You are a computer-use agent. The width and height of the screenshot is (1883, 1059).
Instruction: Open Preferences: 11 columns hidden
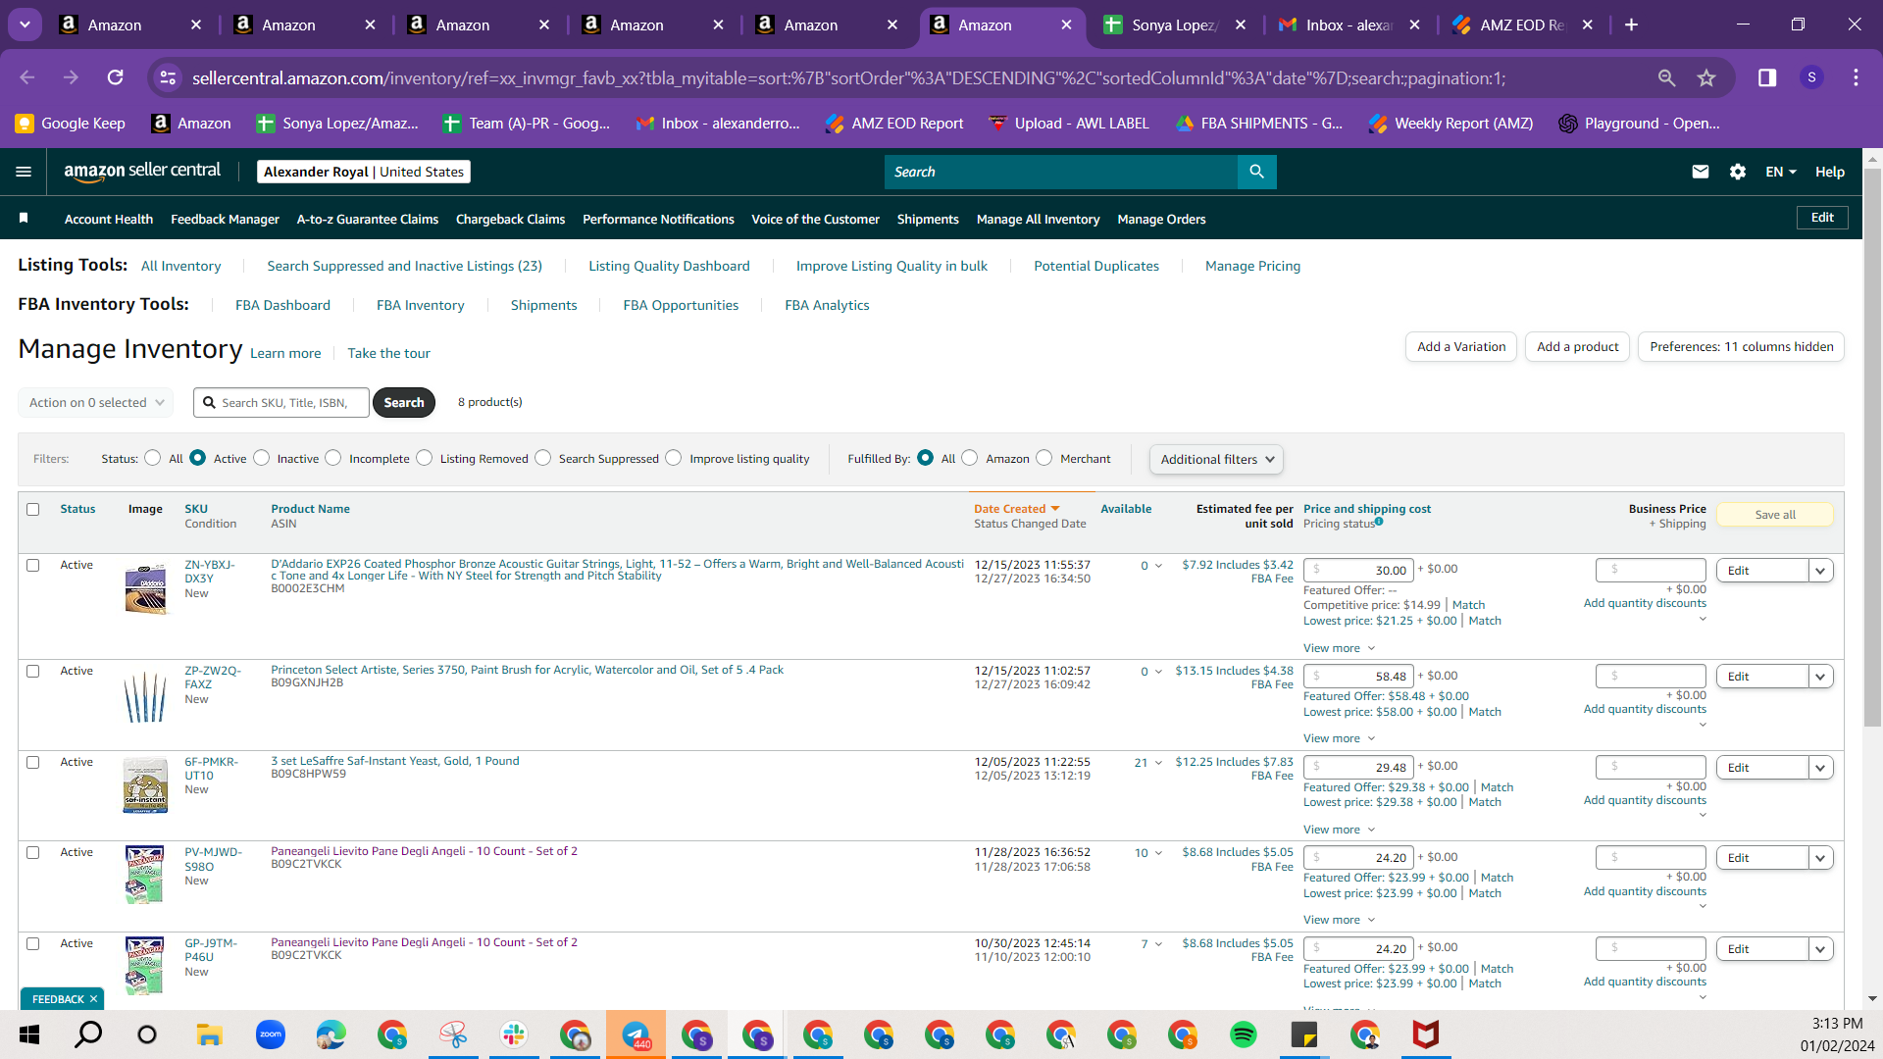(1741, 347)
